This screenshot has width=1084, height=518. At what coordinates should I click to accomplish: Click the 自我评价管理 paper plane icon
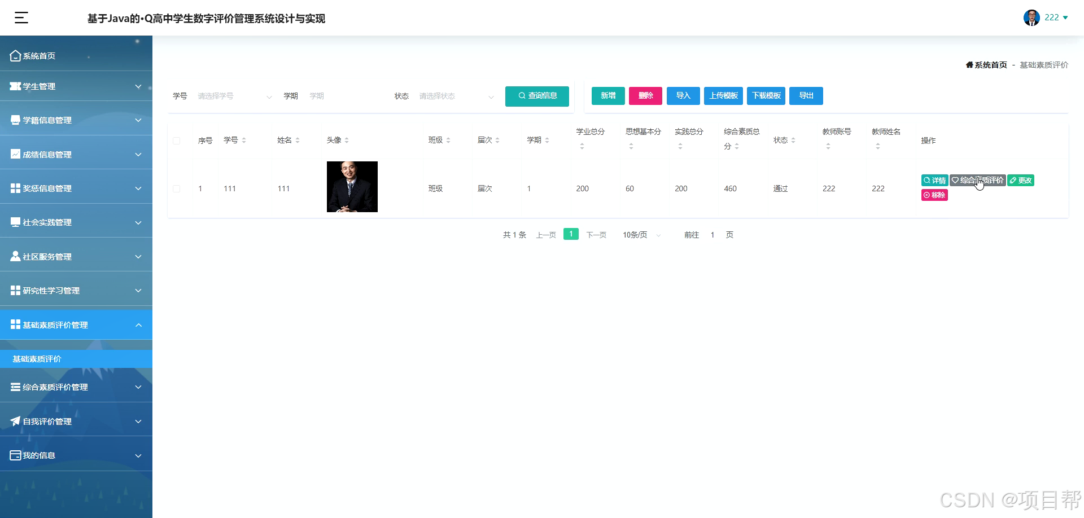pos(16,421)
